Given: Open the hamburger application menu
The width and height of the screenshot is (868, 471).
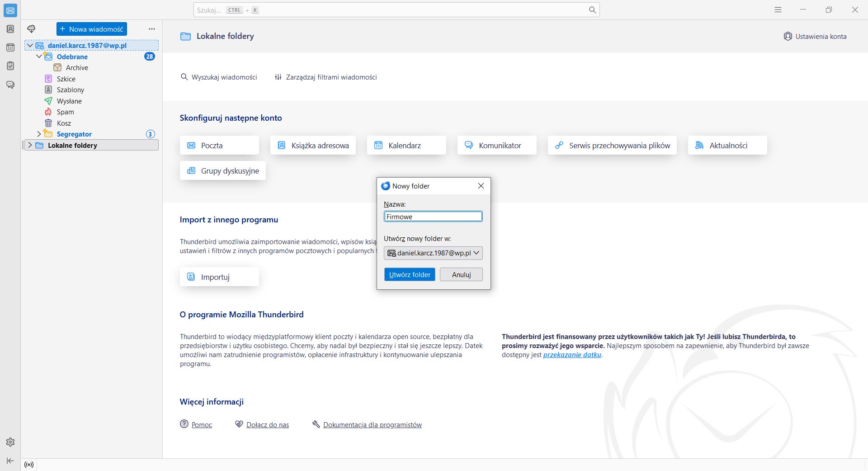Looking at the screenshot, I should (x=778, y=9).
